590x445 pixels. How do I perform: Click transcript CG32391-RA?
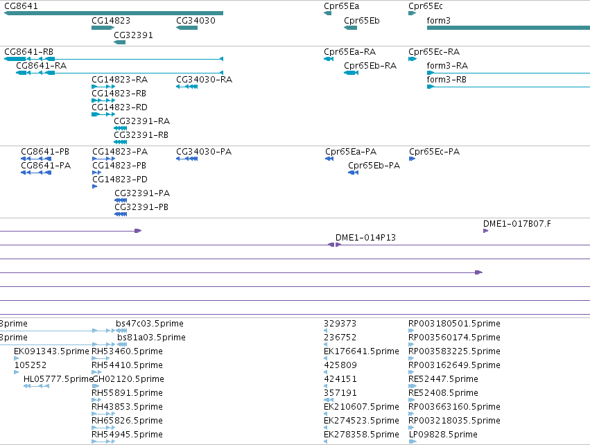(x=121, y=128)
